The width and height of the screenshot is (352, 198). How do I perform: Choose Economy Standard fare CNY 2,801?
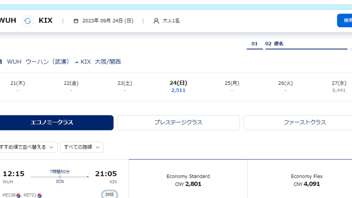188,180
